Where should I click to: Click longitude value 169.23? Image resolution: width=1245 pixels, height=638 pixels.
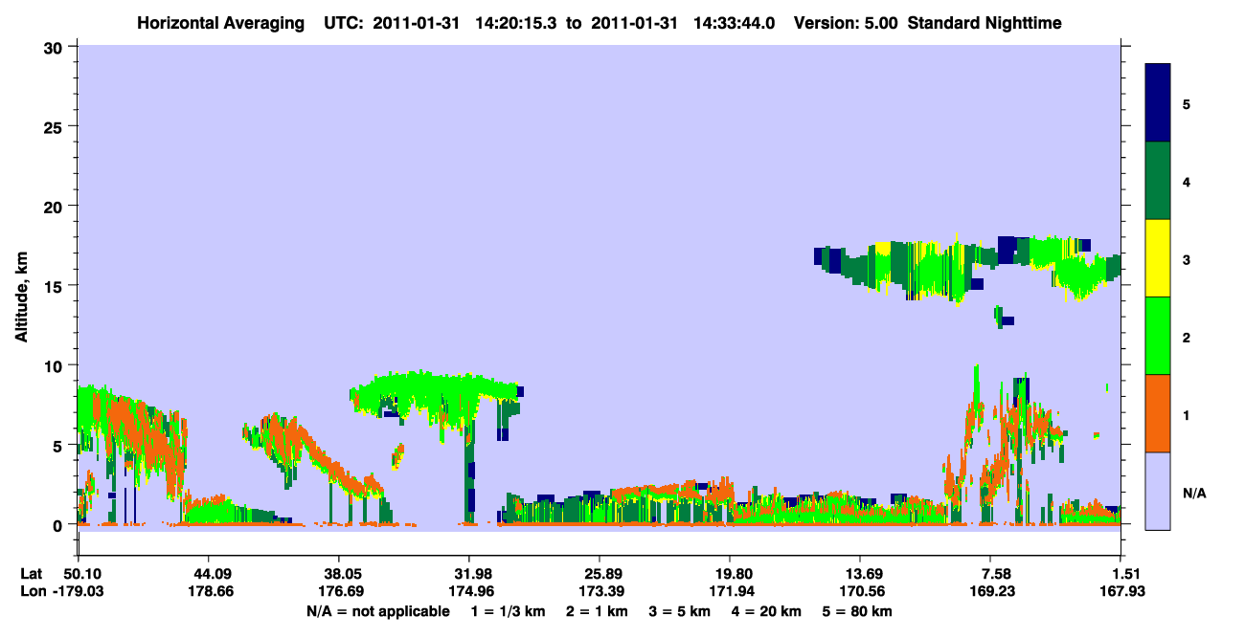tap(992, 591)
